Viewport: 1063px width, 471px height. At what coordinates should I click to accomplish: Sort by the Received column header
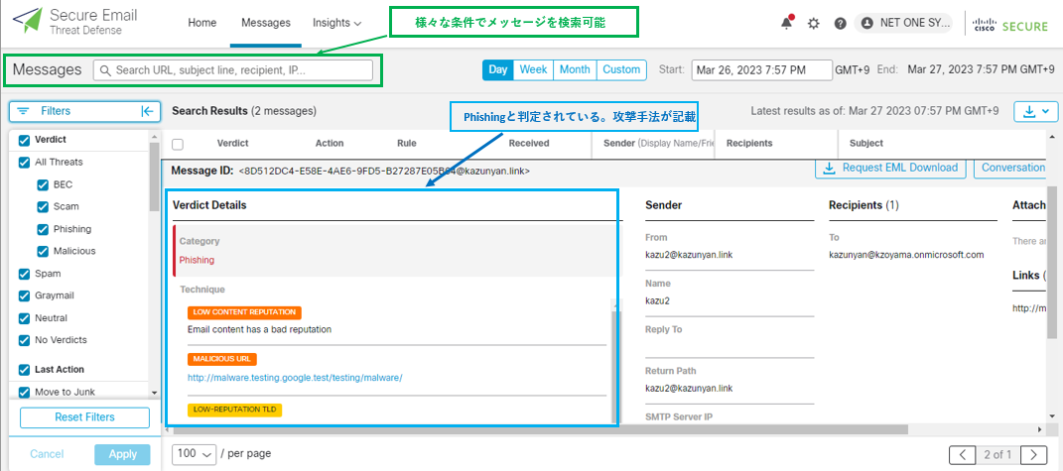click(x=529, y=144)
